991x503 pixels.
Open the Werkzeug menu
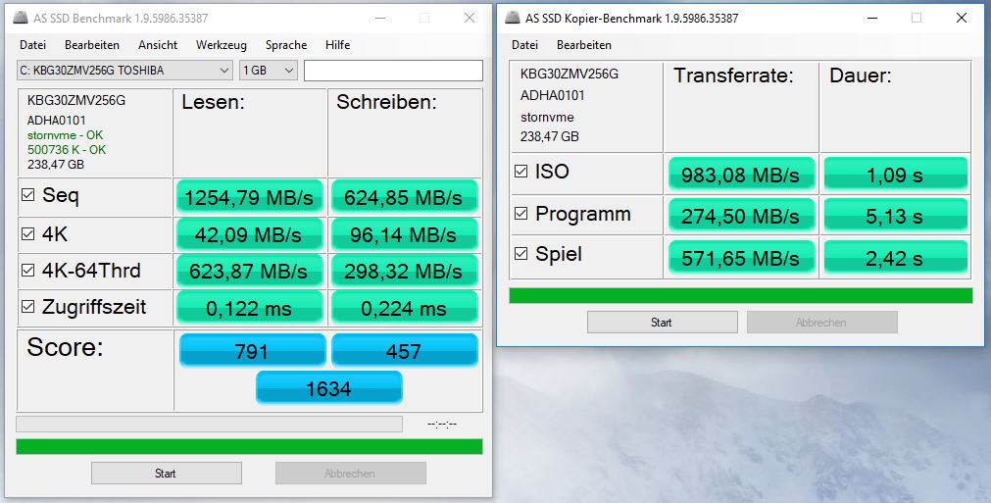(x=222, y=45)
